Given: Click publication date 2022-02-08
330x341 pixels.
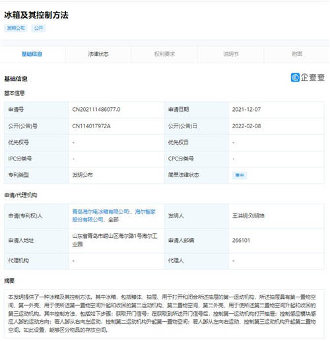Looking at the screenshot, I should pos(246,126).
